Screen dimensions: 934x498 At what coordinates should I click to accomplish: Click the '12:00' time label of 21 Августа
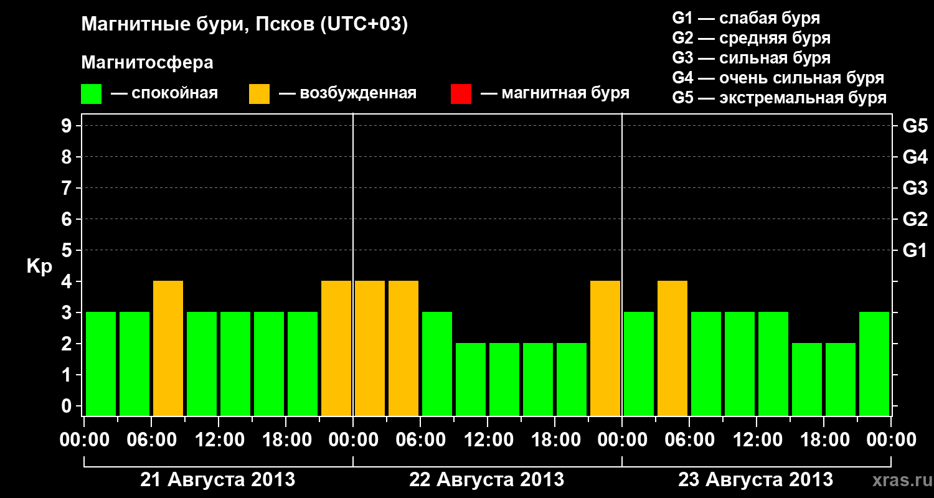pos(219,440)
